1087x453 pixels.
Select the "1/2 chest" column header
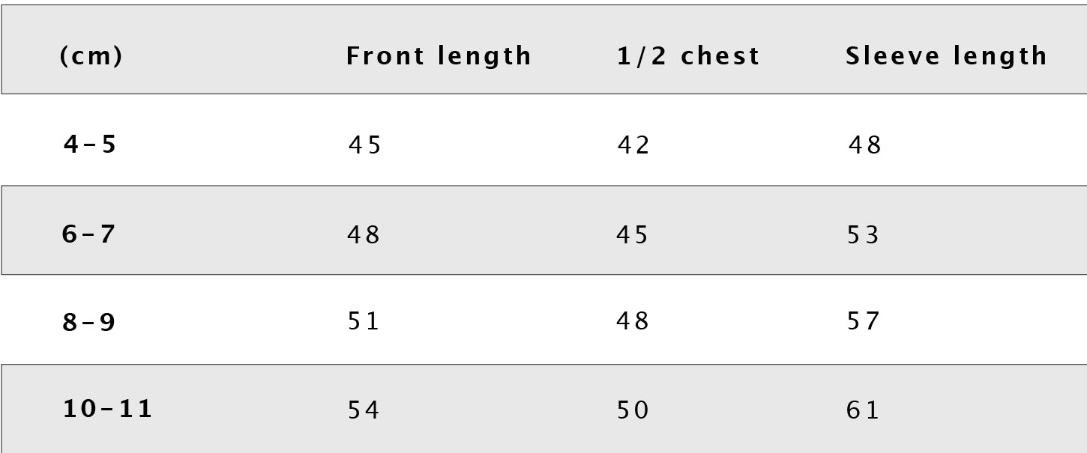point(688,56)
